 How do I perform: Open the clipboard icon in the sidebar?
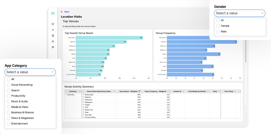[x=53, y=36]
